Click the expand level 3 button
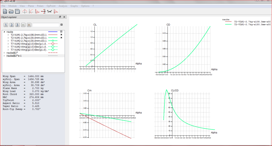Viewport: 272px width, 146px height. (x=17, y=25)
